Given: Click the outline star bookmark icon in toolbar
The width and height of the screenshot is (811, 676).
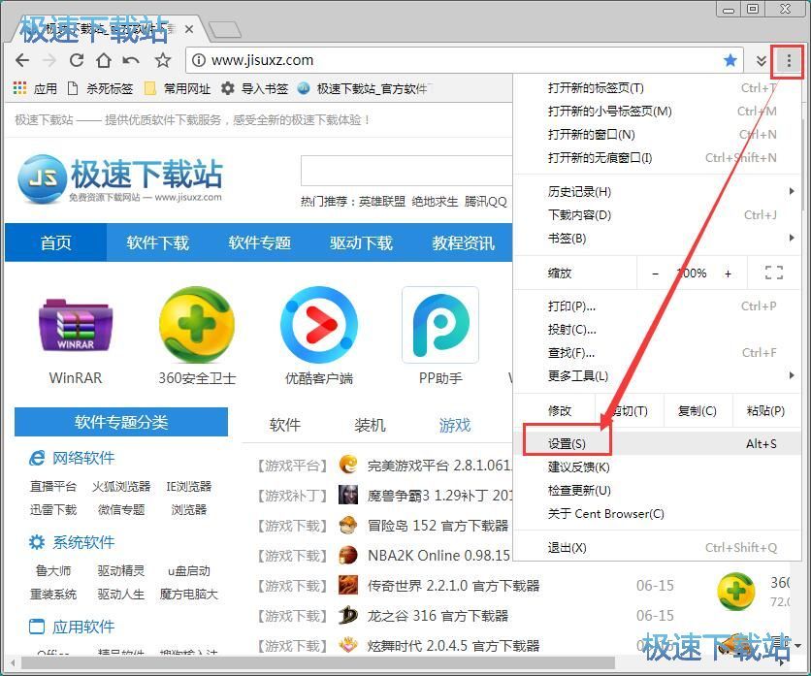Looking at the screenshot, I should (x=163, y=60).
